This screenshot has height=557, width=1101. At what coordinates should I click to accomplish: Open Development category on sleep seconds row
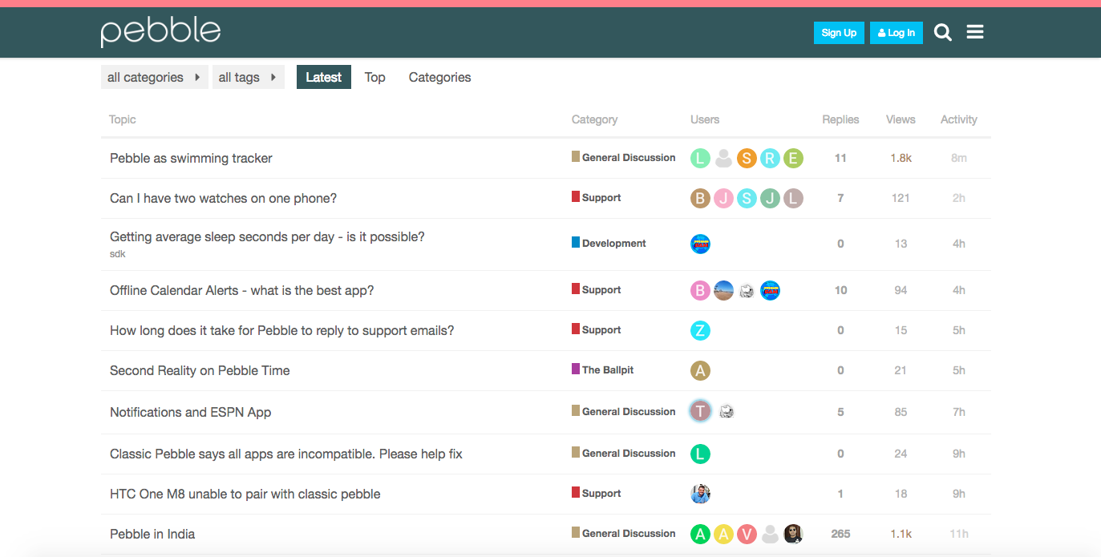click(609, 243)
